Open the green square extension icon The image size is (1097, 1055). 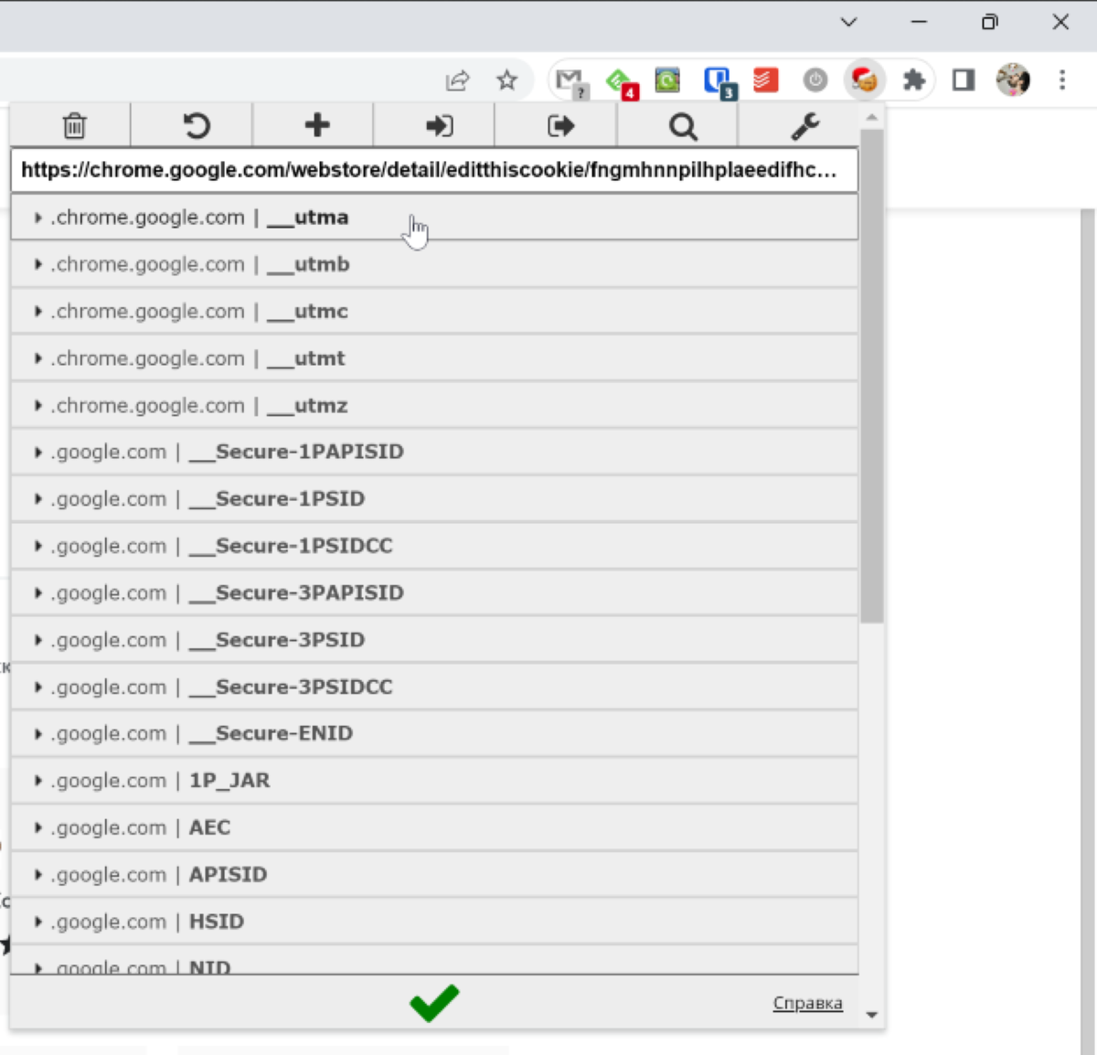(x=667, y=80)
